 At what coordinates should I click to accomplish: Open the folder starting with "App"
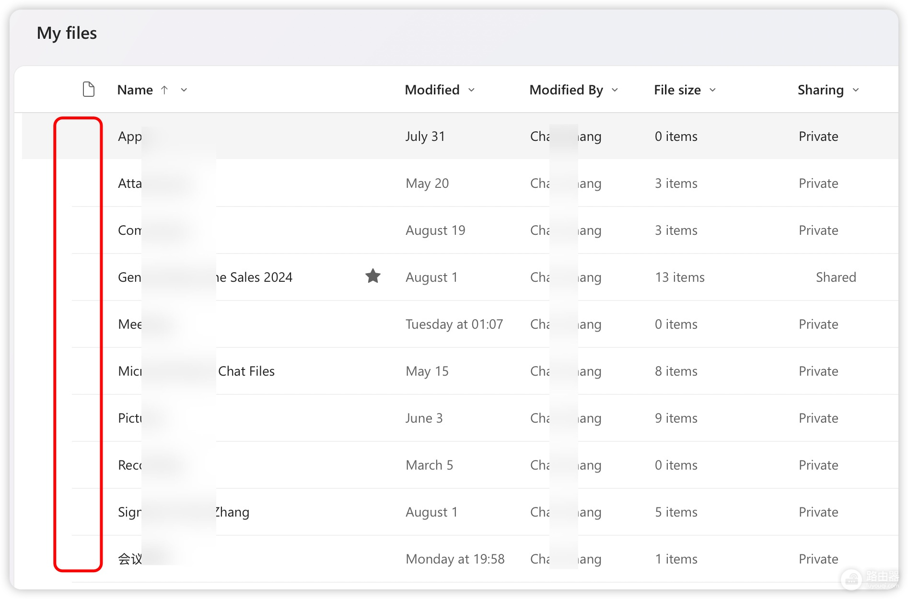(130, 137)
